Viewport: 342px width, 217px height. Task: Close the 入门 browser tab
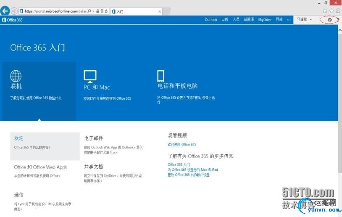pyautogui.click(x=160, y=12)
